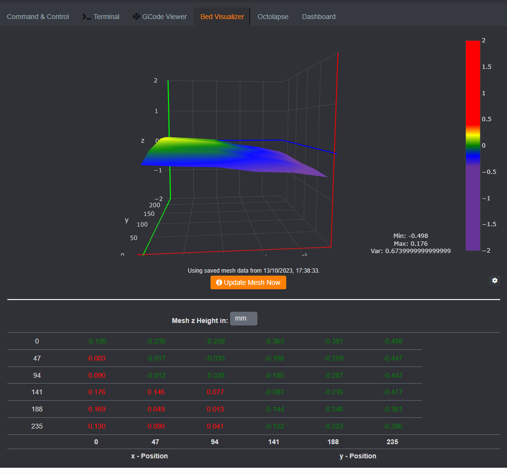The width and height of the screenshot is (507, 474).
Task: Click the Var: 0.6739999999999999 text
Action: pos(411,251)
